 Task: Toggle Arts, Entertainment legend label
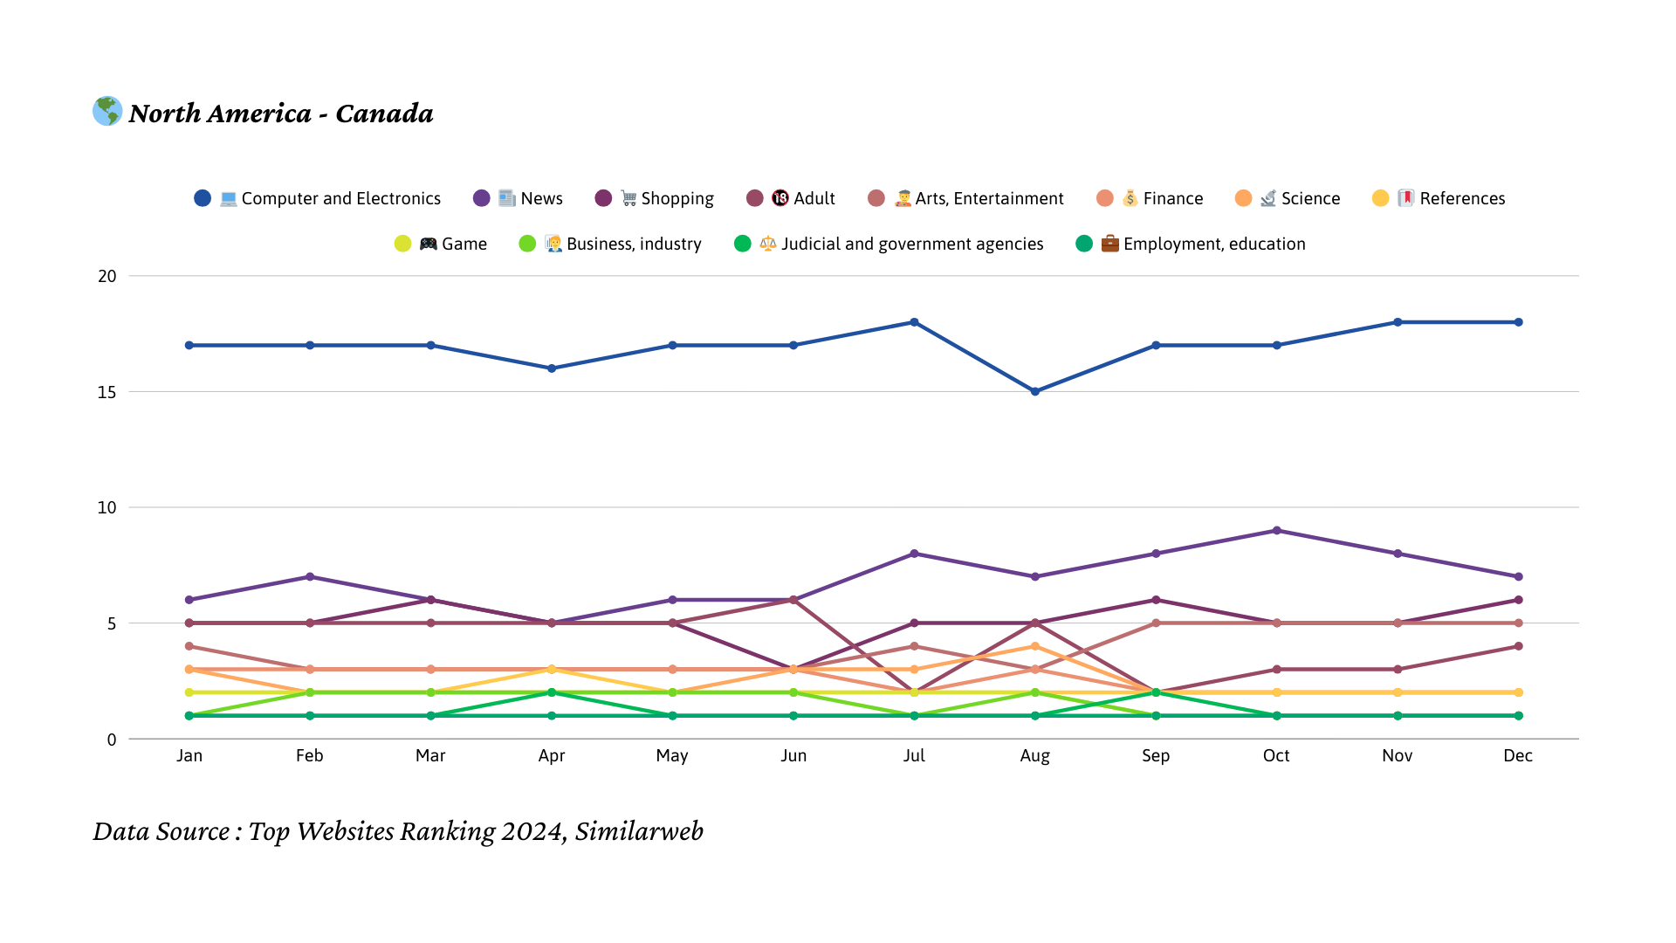point(989,199)
